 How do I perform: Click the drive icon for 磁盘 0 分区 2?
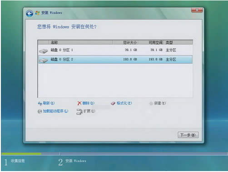44,60
